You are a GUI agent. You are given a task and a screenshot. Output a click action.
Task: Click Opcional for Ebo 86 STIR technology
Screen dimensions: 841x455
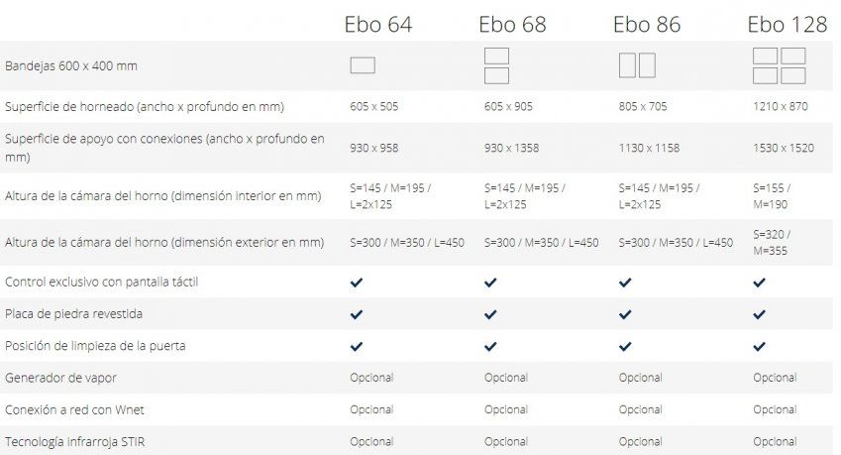(640, 441)
